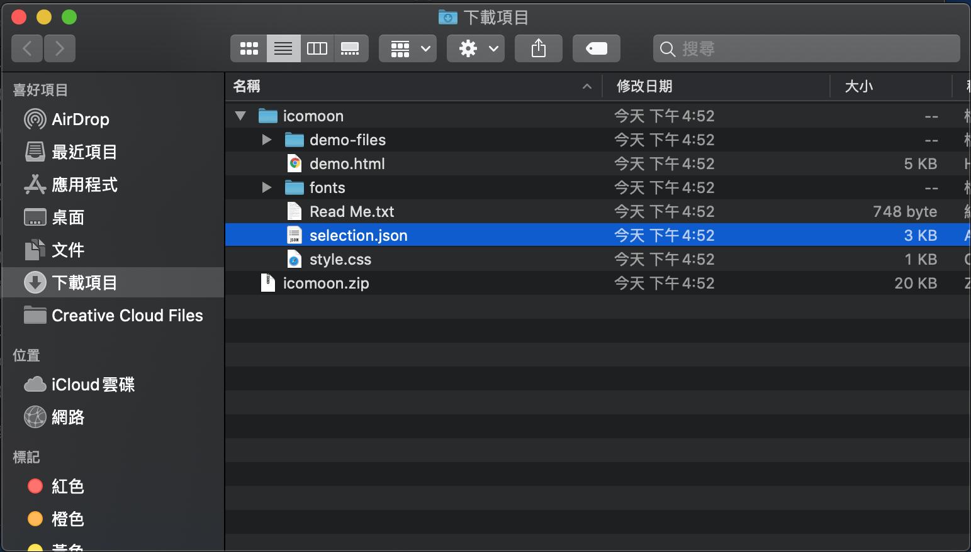Select the icomoon.zip archive icon
Screen dimensions: 971x552
(x=268, y=283)
